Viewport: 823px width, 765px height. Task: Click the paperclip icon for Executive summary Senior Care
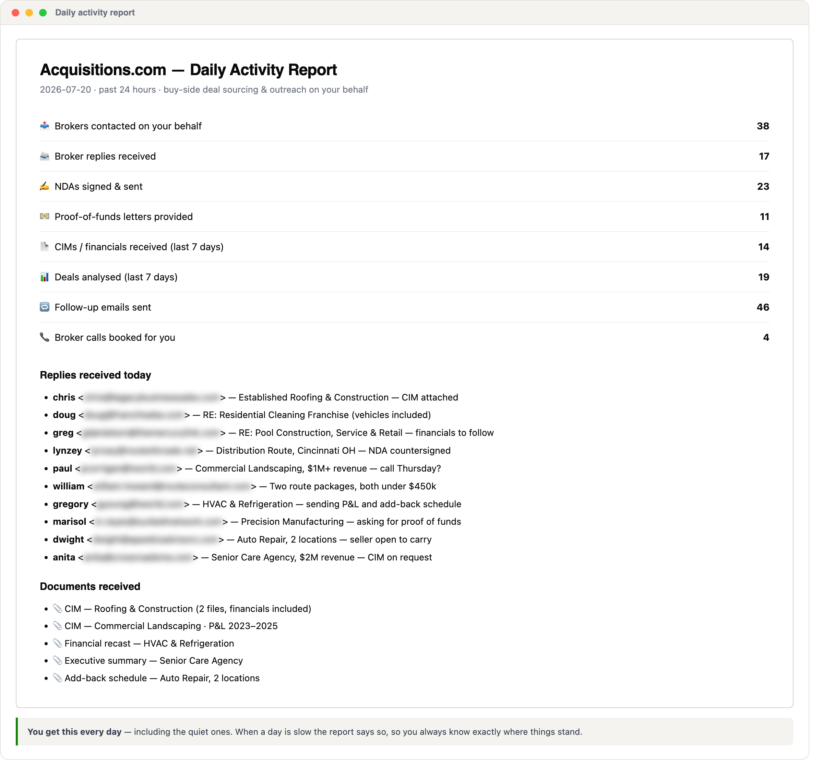[x=58, y=661]
